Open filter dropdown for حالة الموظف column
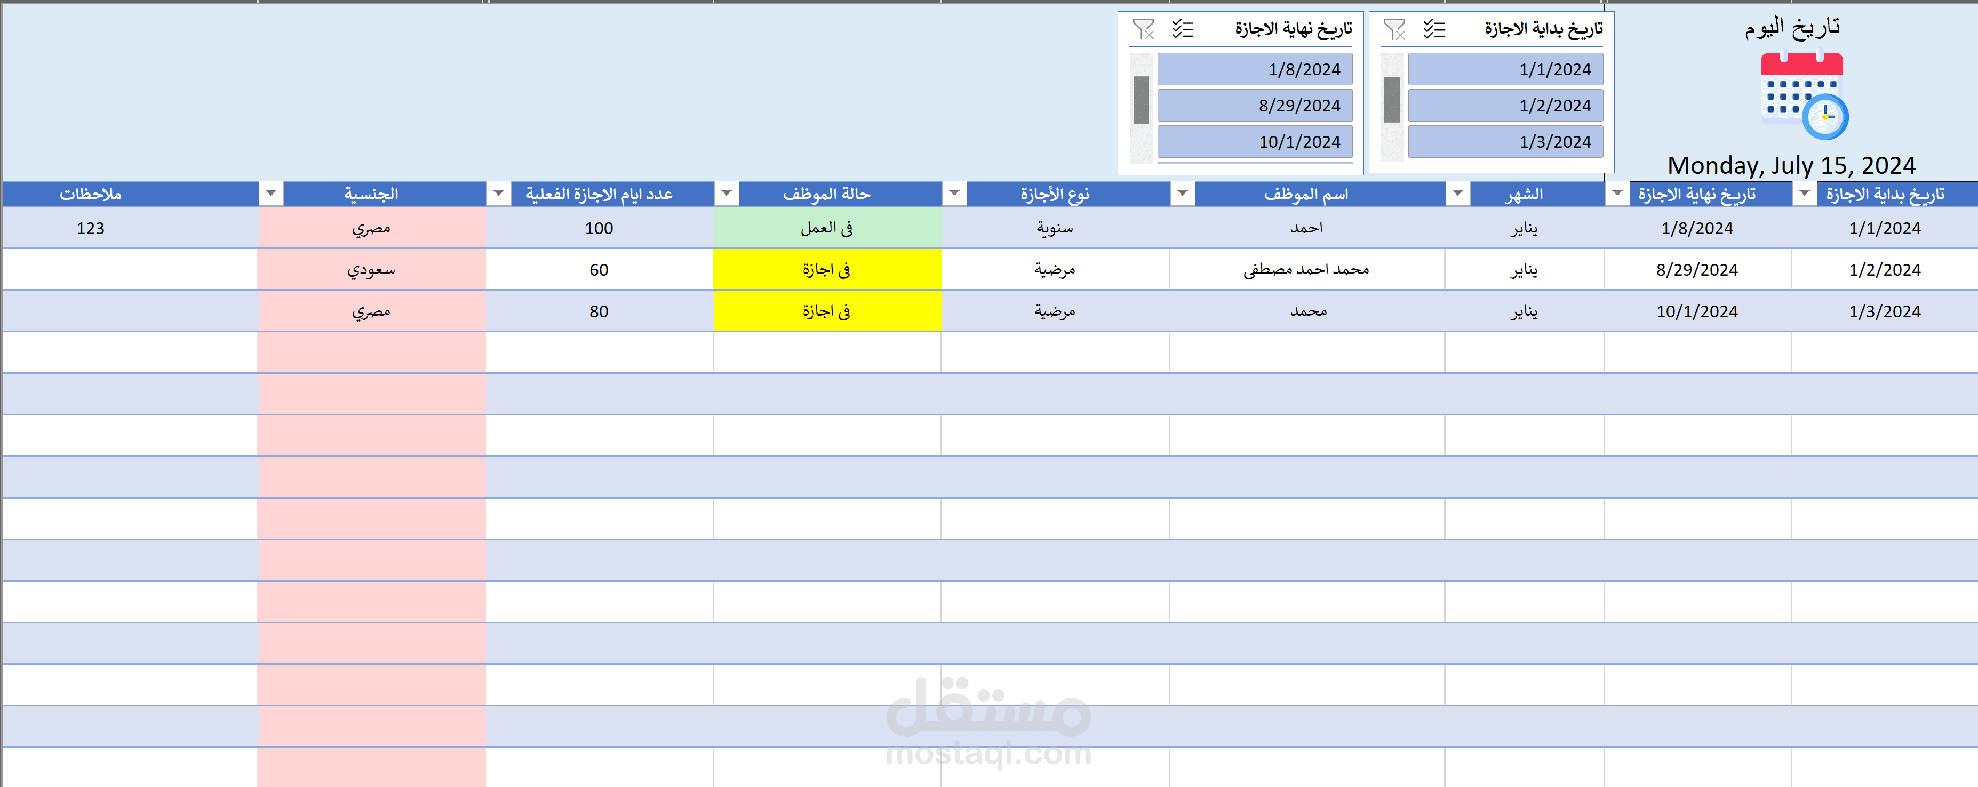The width and height of the screenshot is (1978, 787). tap(954, 194)
